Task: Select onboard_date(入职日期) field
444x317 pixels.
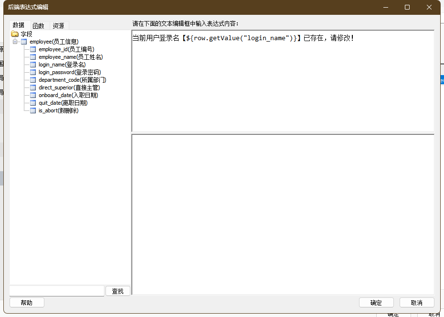Action: click(x=68, y=95)
